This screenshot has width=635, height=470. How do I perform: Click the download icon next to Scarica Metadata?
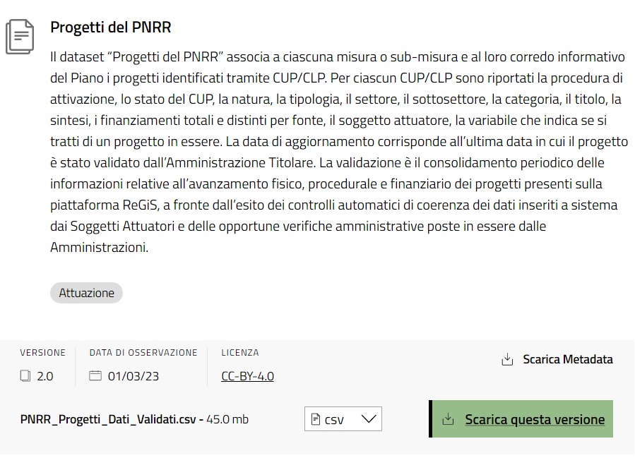click(507, 359)
